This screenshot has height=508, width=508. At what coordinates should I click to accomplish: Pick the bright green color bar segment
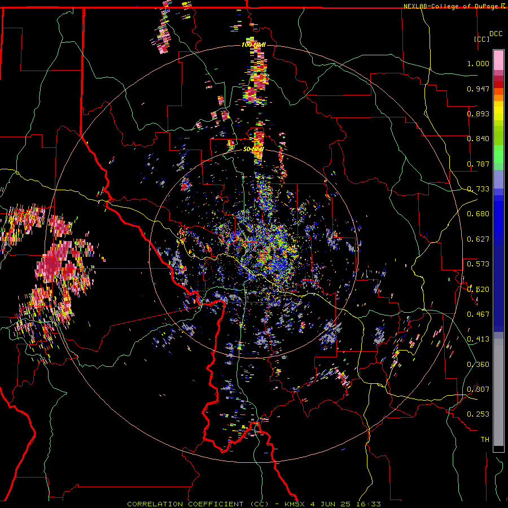tap(498, 155)
